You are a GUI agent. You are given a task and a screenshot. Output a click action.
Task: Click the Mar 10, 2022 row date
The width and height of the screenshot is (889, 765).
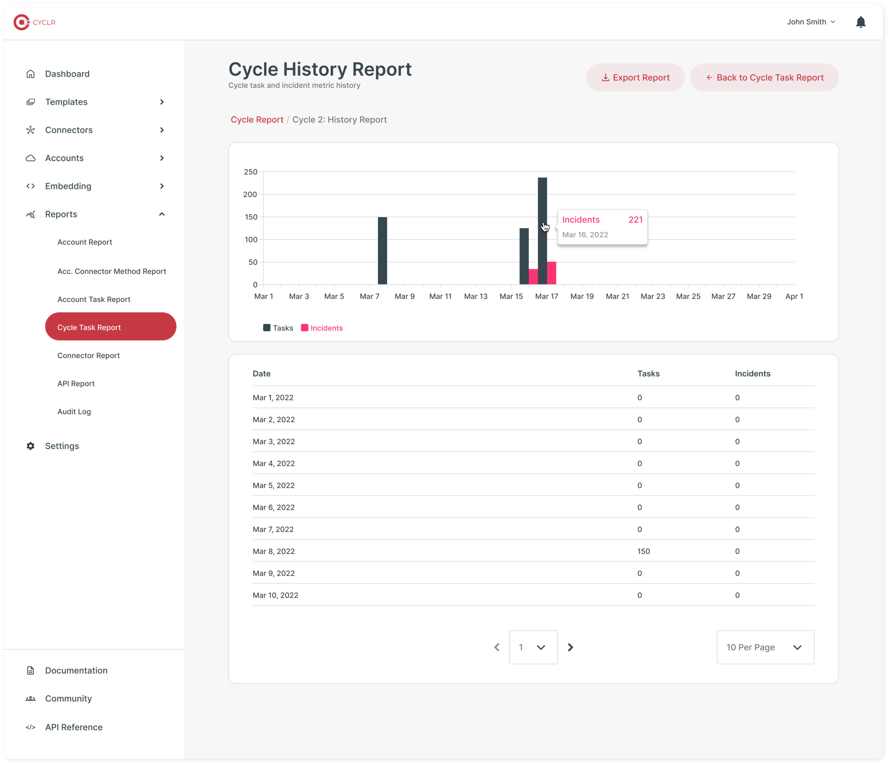coord(275,595)
